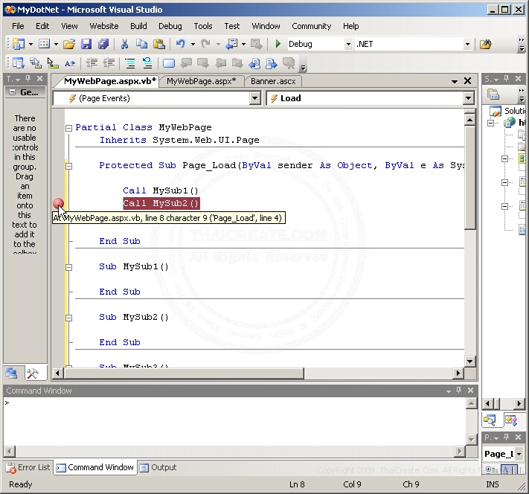Open Command Window options dropdown arrow
The image size is (529, 494).
[x=449, y=391]
